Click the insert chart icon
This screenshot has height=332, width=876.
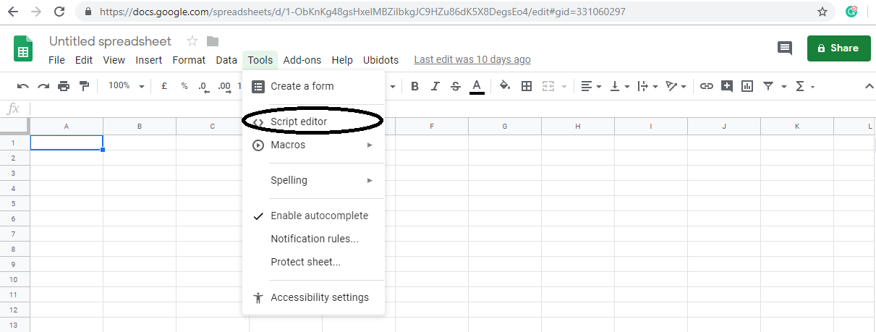747,86
